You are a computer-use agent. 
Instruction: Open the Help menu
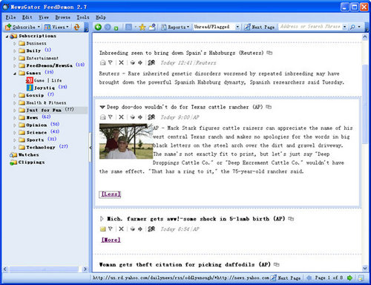click(101, 17)
